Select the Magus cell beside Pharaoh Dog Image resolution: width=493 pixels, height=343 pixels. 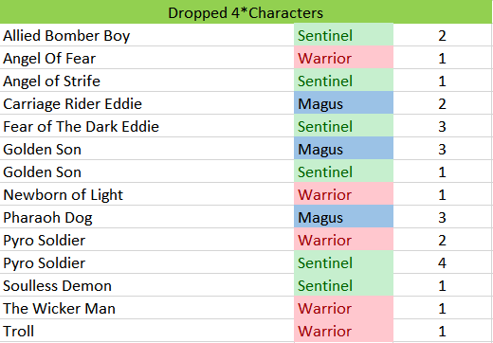click(x=344, y=217)
